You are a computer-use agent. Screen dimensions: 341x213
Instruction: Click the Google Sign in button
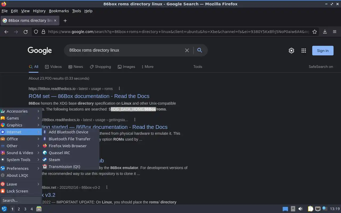coord(323,51)
